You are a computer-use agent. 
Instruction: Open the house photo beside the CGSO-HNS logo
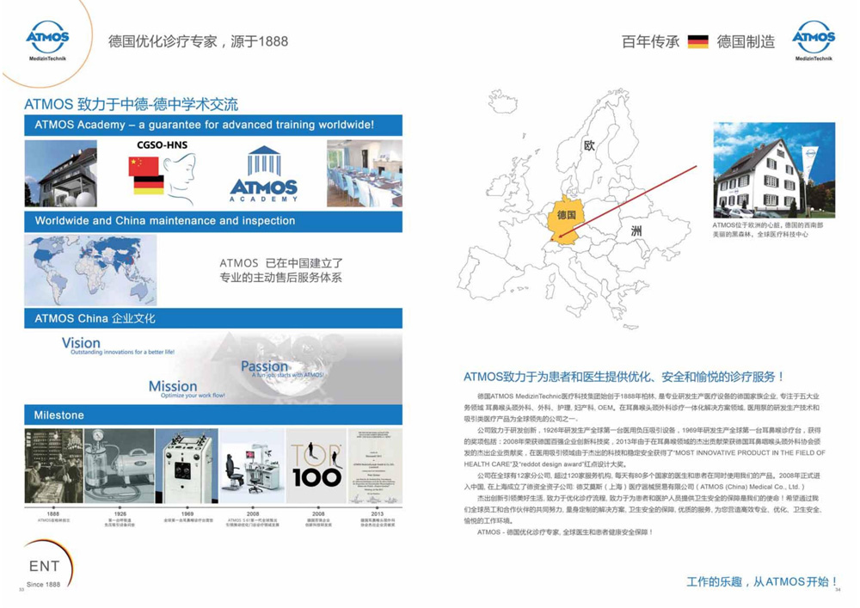pyautogui.click(x=61, y=173)
